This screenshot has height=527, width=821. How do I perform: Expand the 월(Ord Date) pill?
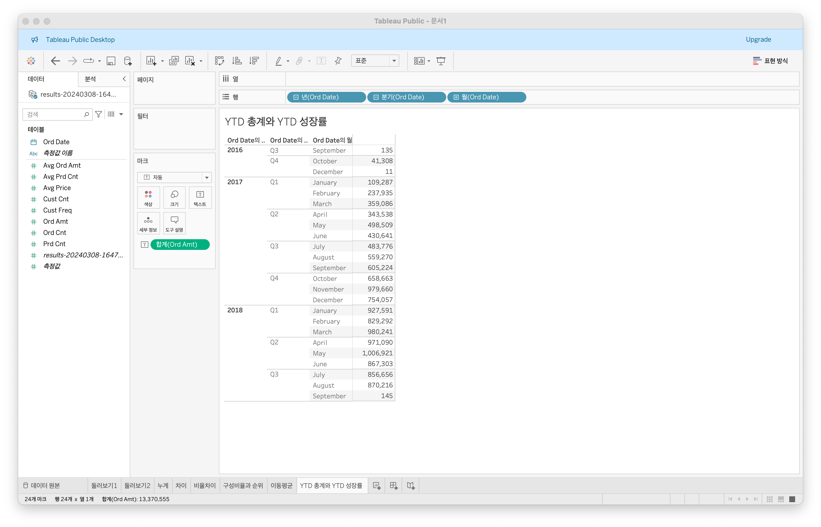tap(456, 97)
